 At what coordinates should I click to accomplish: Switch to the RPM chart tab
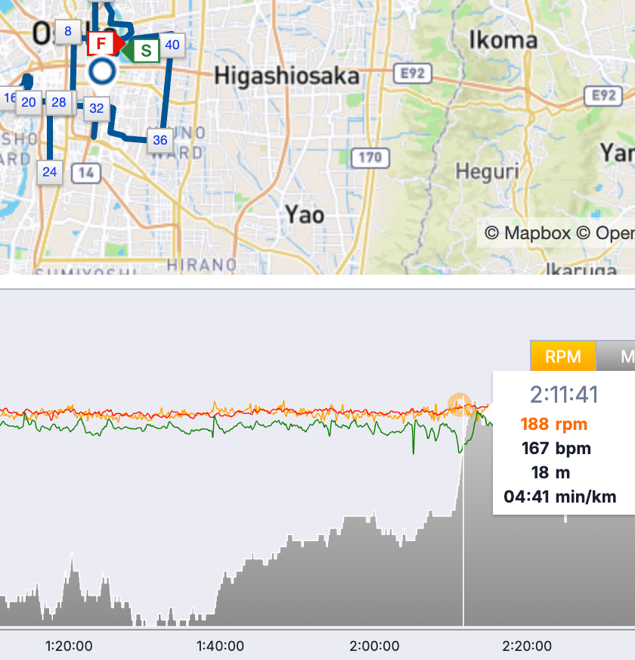[562, 356]
